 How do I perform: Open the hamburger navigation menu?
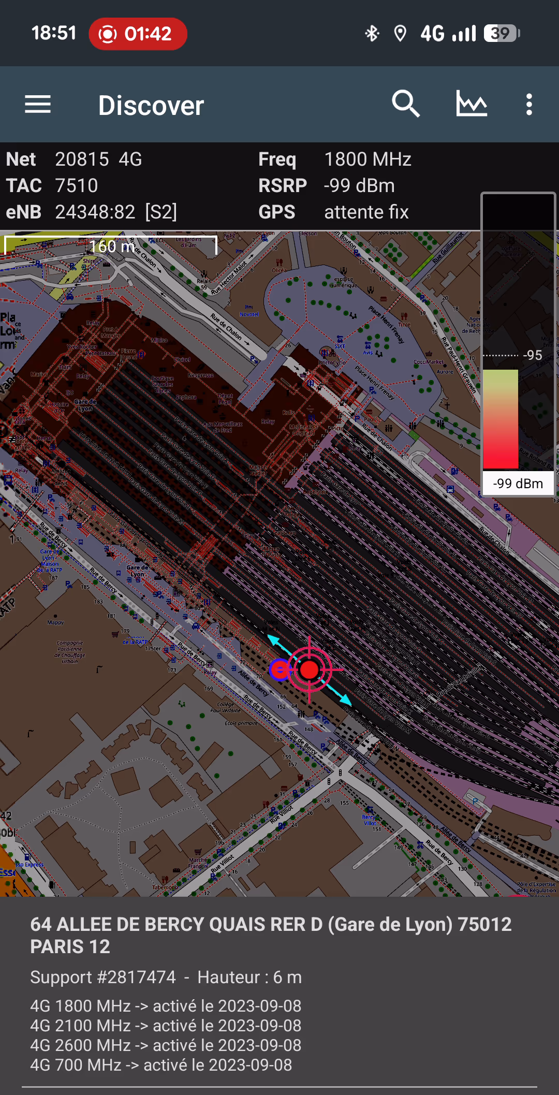point(38,105)
